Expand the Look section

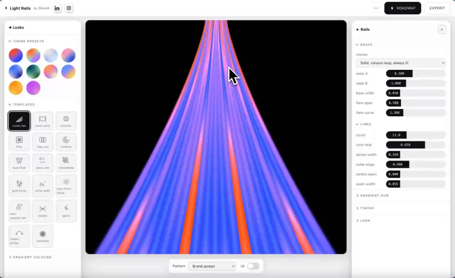pyautogui.click(x=363, y=220)
